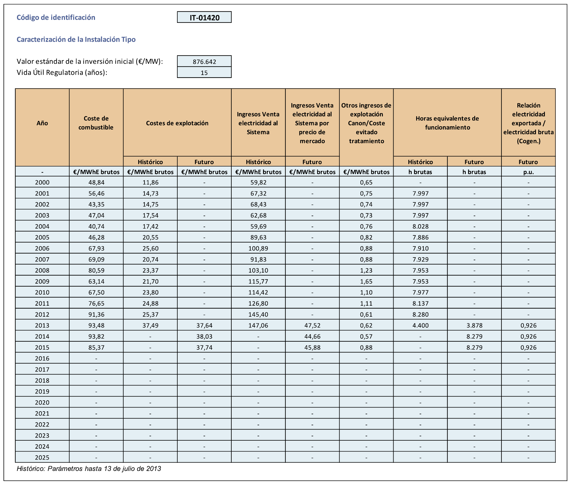Select market price income 45,88

coord(312,347)
